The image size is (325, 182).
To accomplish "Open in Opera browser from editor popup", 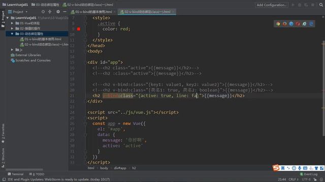I will tap(298, 24).
